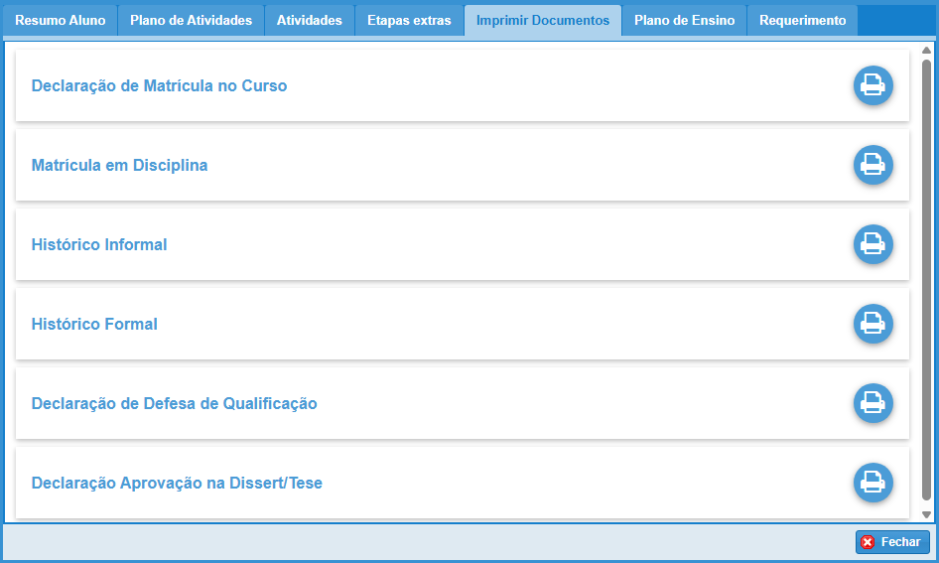
Task: Print the Histórico Informal document
Action: tap(873, 244)
